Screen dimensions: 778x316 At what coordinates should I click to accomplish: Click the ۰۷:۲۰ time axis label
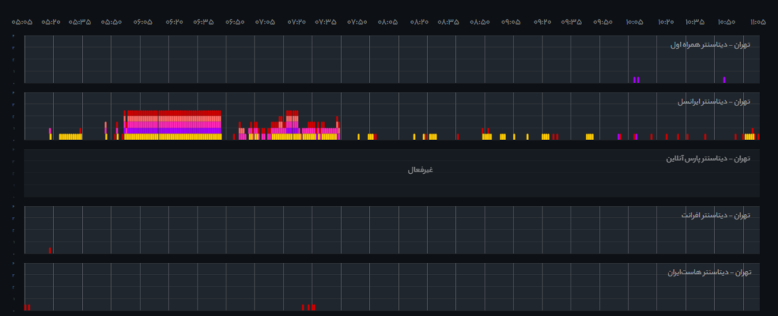tap(296, 22)
